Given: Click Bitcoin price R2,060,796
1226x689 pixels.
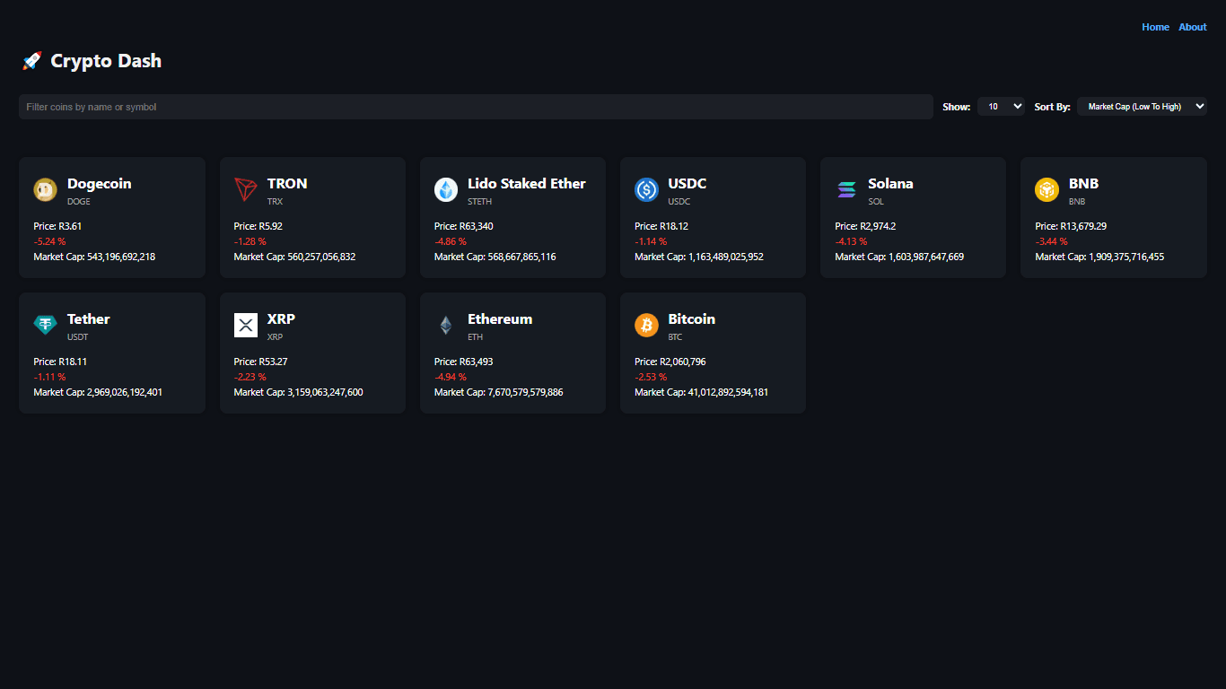Looking at the screenshot, I should pyautogui.click(x=670, y=362).
